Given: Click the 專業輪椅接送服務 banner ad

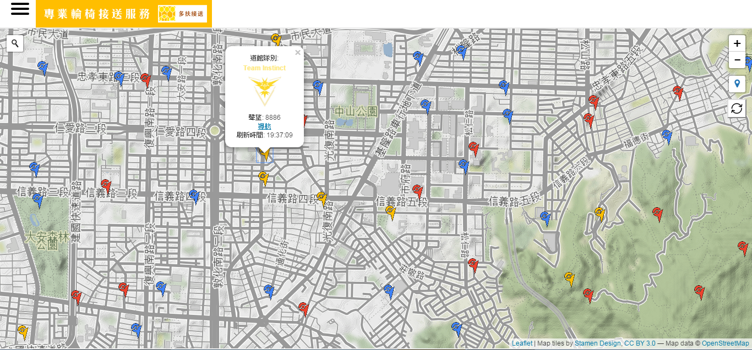Looking at the screenshot, I should tap(124, 14).
